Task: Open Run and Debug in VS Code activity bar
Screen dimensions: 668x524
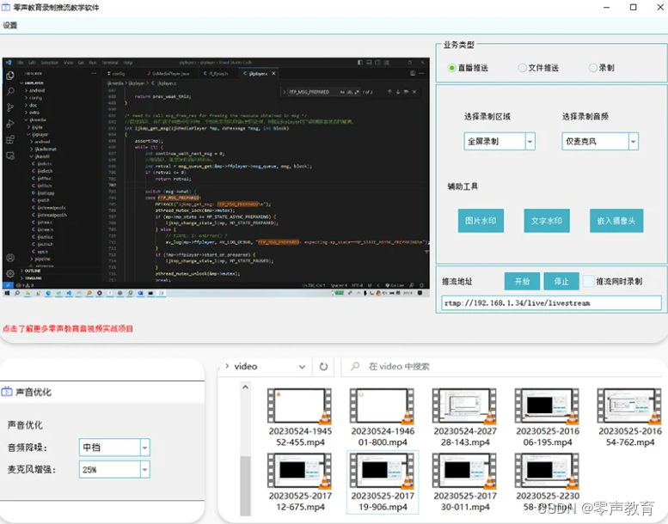Action: click(x=10, y=124)
